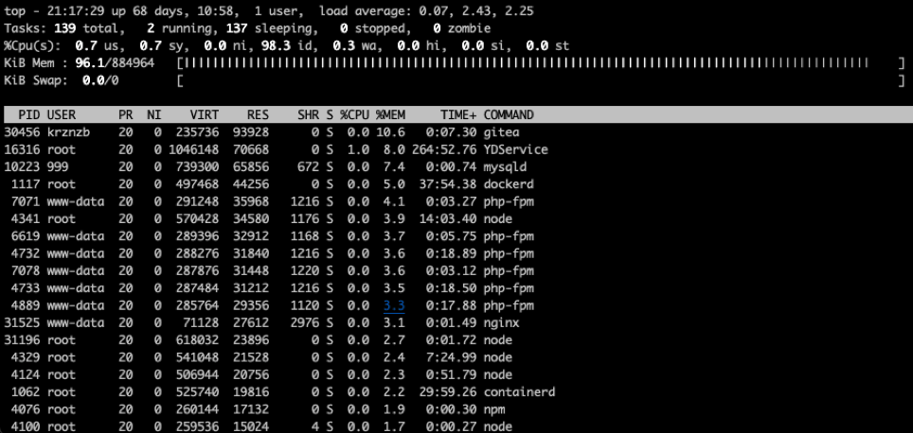Select the nginx process name
913x433 pixels.
click(499, 322)
